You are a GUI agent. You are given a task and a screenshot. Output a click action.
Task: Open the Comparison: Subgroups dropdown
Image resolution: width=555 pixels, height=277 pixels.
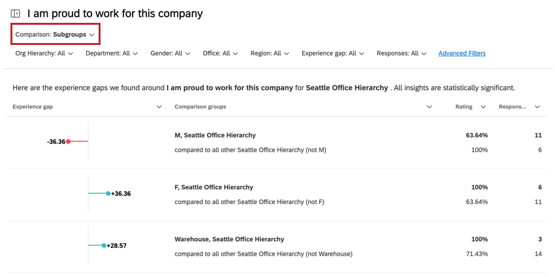point(55,35)
